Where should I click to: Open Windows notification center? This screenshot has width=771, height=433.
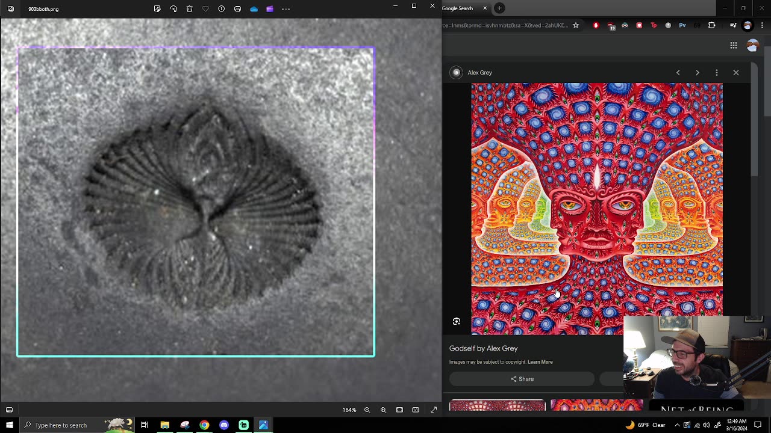(758, 425)
